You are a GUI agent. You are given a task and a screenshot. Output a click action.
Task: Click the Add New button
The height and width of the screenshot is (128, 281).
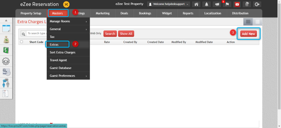[248, 34]
